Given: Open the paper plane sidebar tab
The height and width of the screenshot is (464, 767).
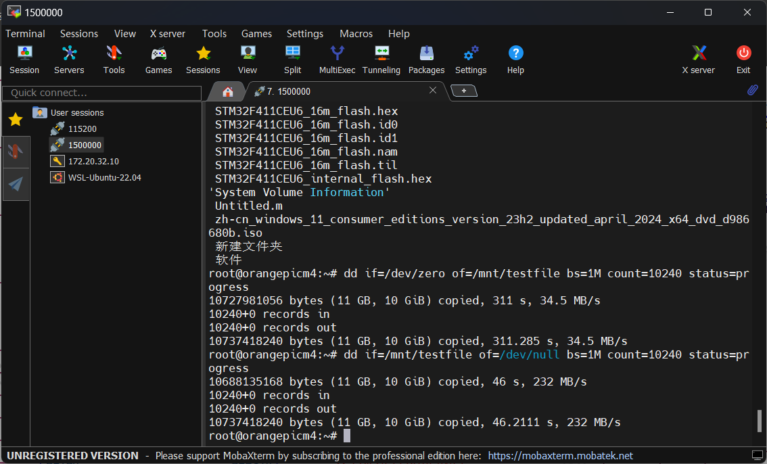Looking at the screenshot, I should pos(16,184).
